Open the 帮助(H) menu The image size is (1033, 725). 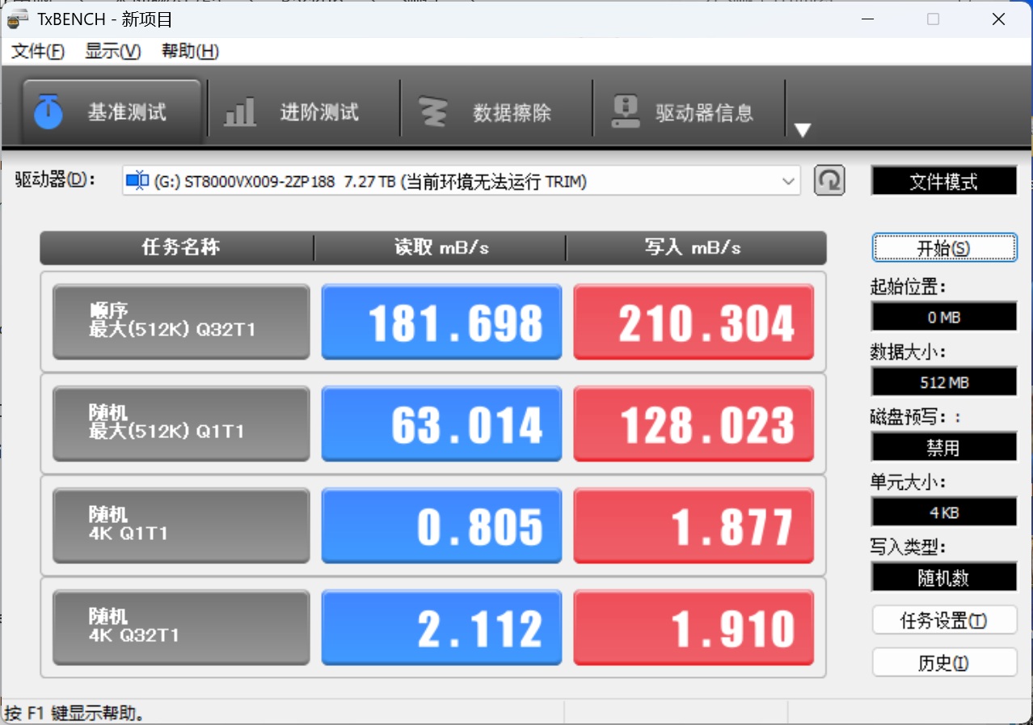pos(190,52)
